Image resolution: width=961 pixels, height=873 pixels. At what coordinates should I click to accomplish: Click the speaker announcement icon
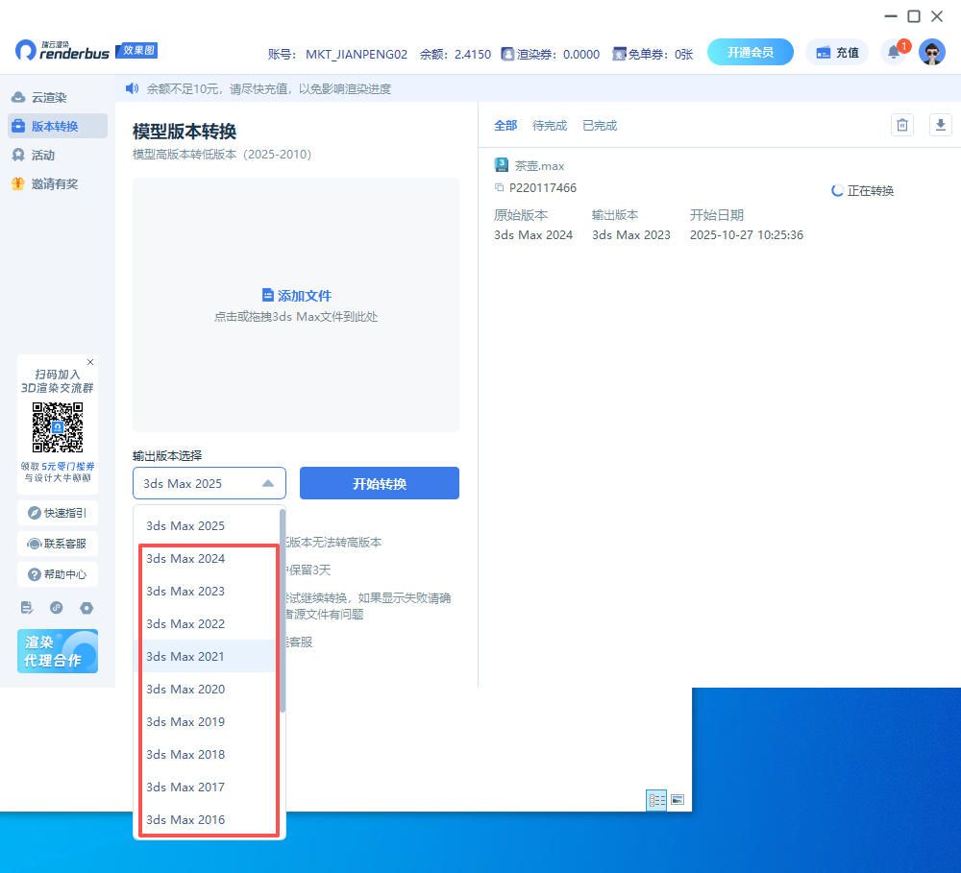coord(133,89)
